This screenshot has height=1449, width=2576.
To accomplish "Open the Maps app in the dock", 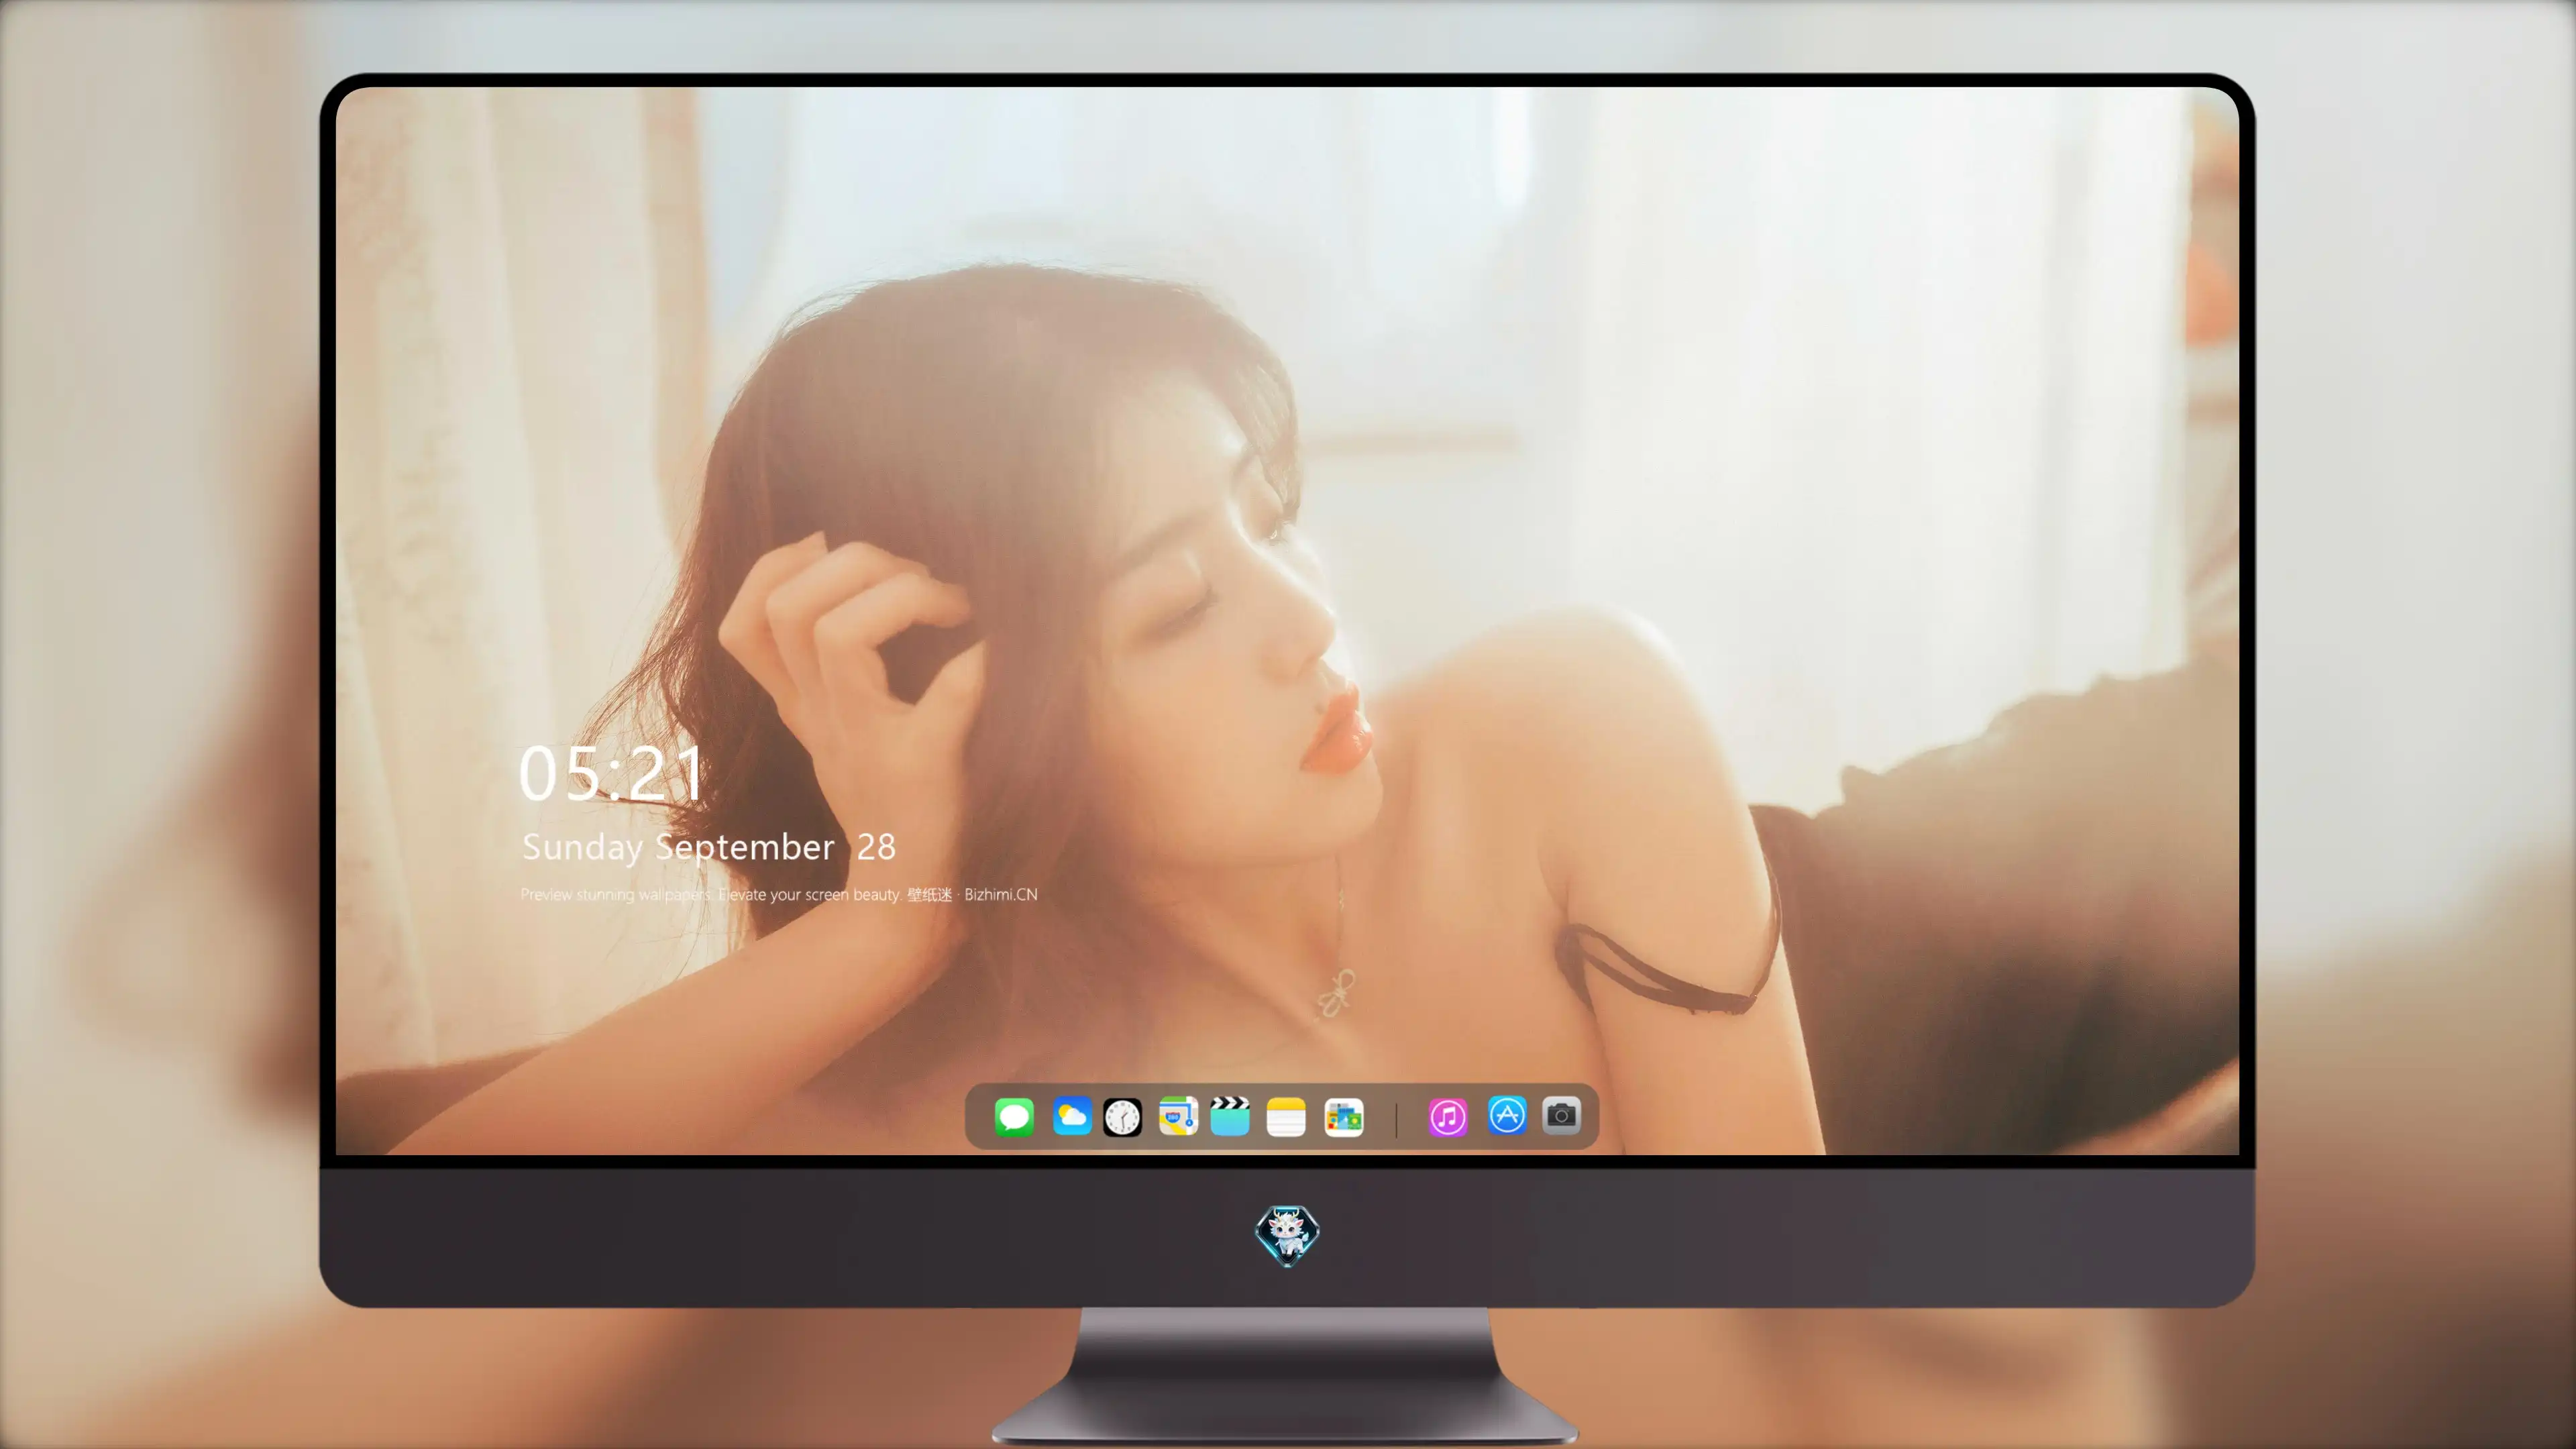I will click(x=1178, y=1117).
